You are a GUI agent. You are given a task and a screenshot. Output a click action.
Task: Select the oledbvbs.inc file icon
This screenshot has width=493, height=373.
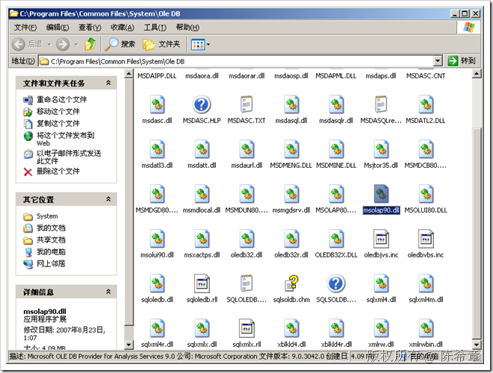tap(426, 239)
